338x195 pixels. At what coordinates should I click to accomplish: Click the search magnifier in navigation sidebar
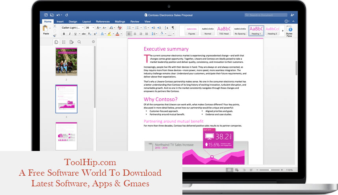(79, 42)
